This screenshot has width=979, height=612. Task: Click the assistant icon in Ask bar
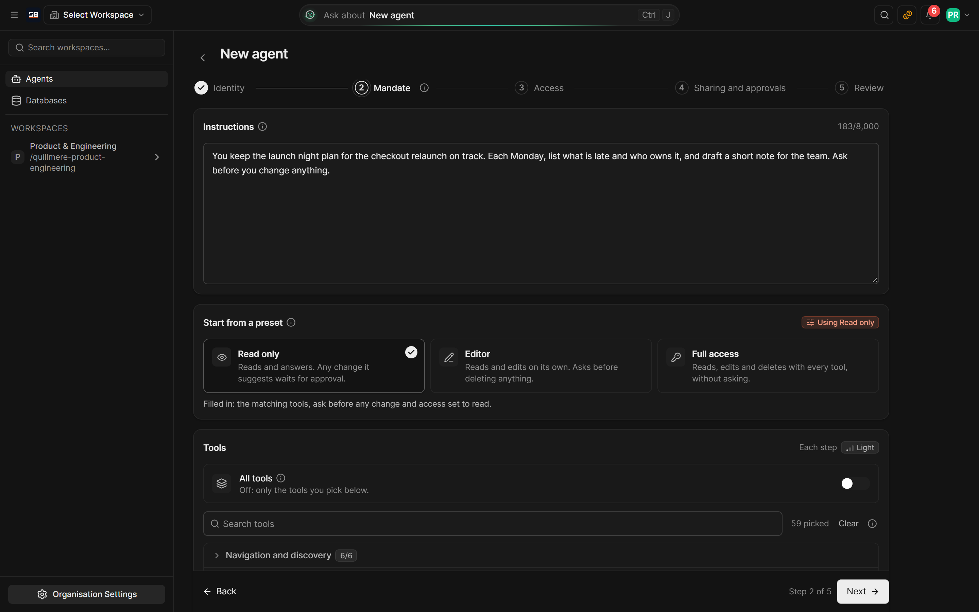(x=310, y=15)
